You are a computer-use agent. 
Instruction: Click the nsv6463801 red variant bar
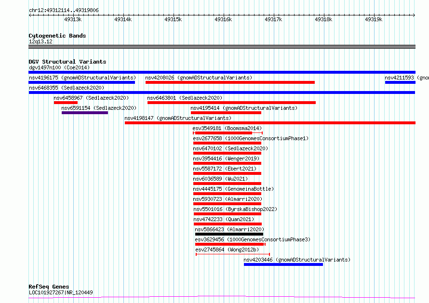[231, 103]
